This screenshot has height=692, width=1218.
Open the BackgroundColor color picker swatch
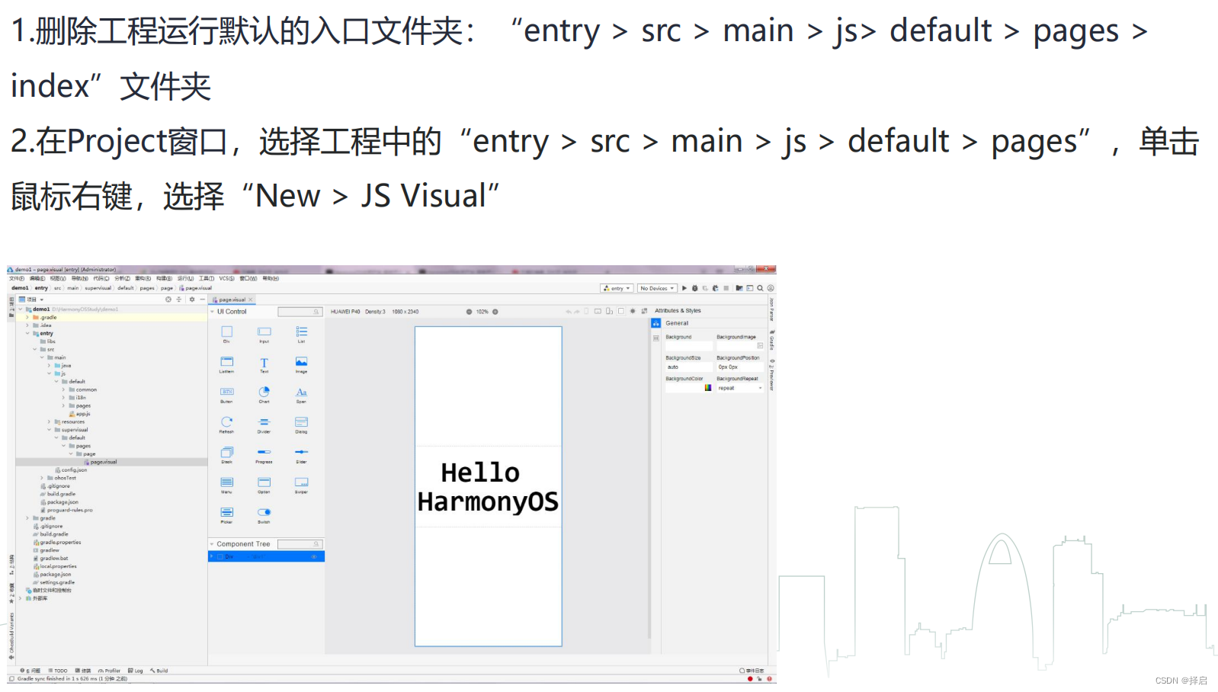point(708,388)
